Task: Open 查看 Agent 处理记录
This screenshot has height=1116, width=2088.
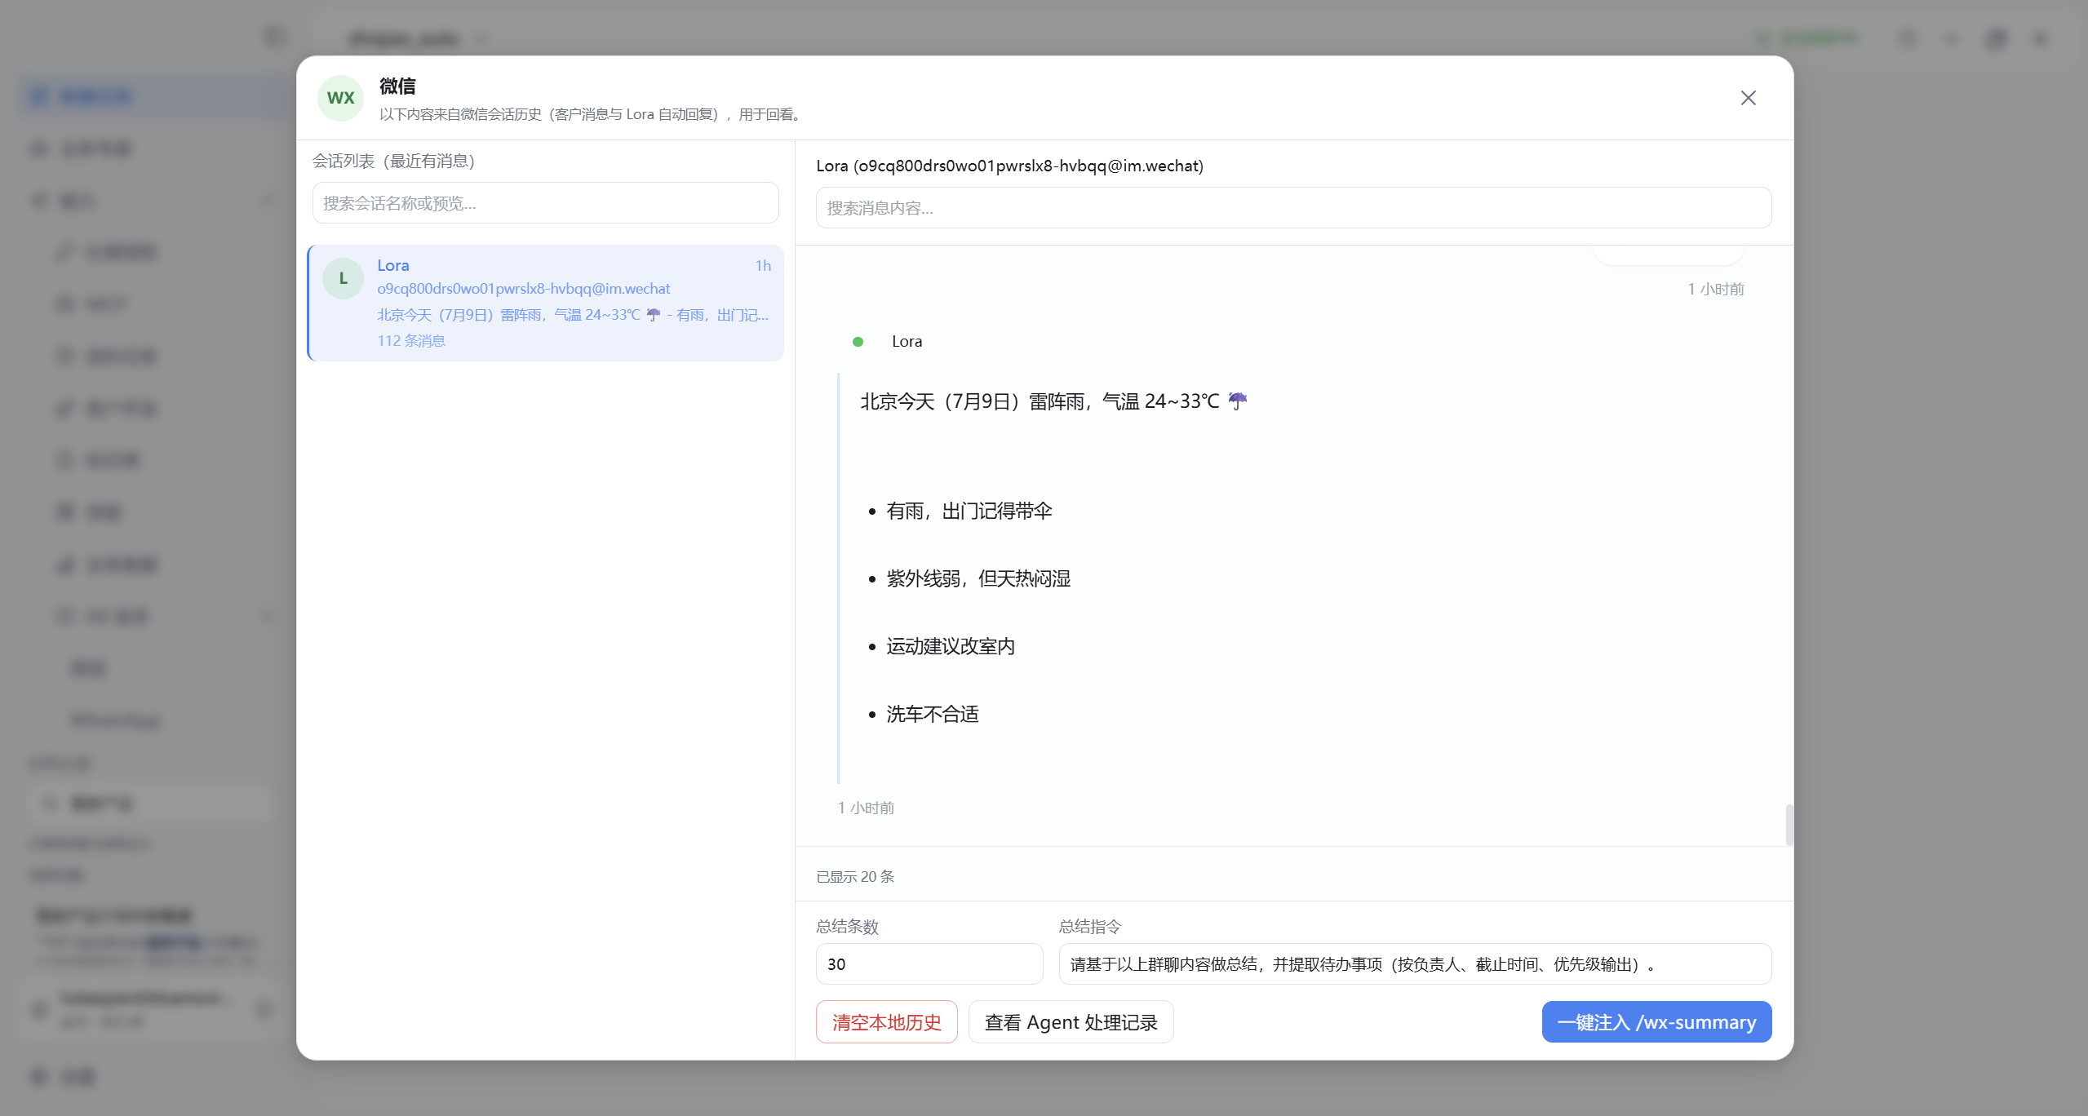Action: pos(1071,1022)
